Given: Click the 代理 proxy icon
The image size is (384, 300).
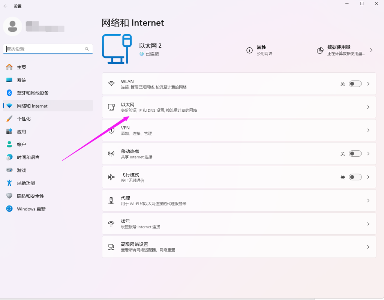Looking at the screenshot, I should [111, 201].
